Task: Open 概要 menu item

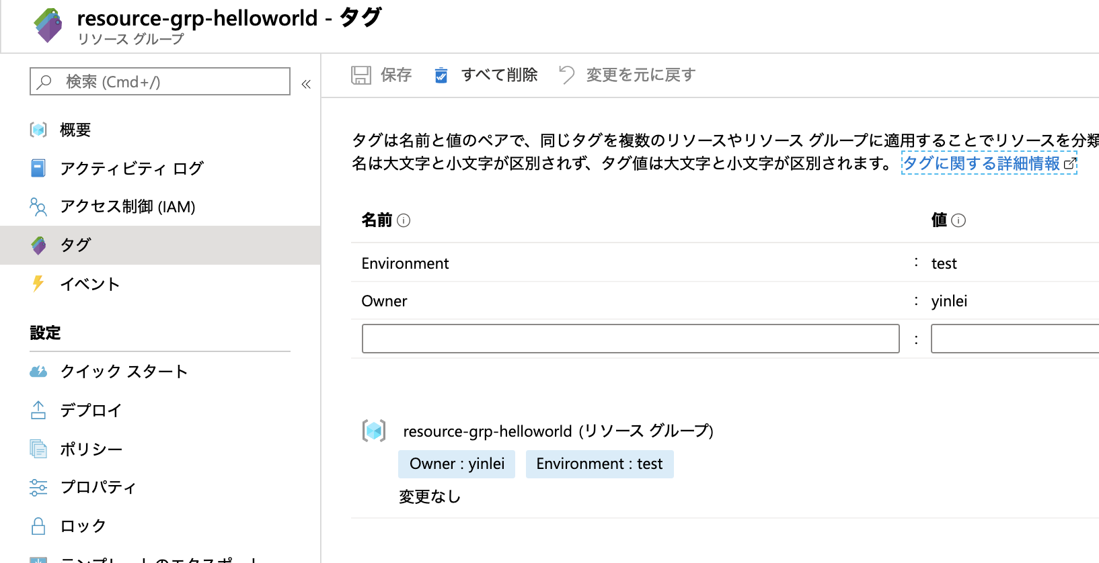Action: point(75,130)
